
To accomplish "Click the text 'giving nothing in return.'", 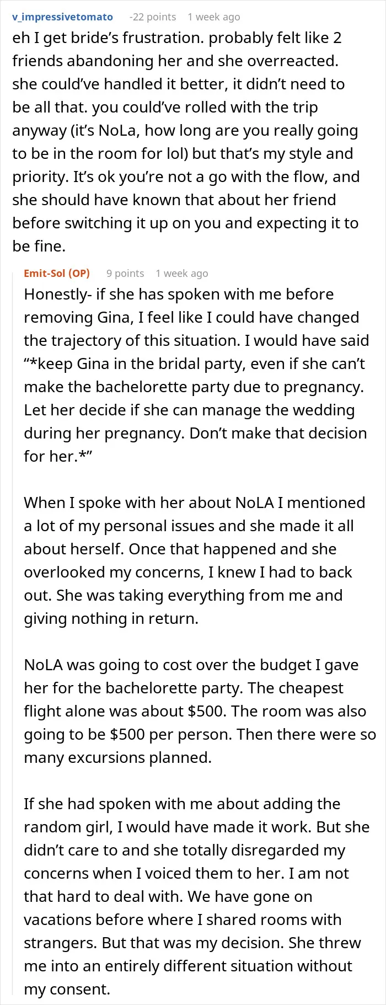I will (x=111, y=619).
